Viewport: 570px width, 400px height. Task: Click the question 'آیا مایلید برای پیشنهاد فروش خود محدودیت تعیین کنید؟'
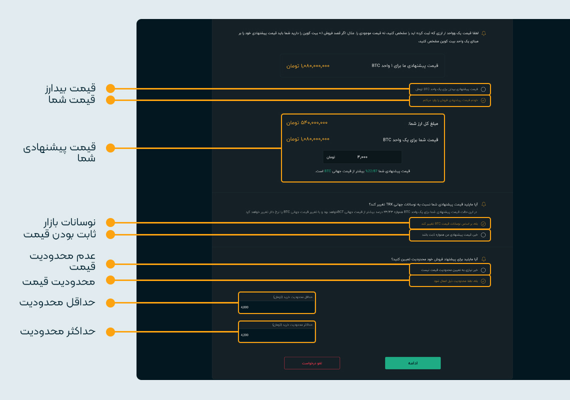(434, 259)
